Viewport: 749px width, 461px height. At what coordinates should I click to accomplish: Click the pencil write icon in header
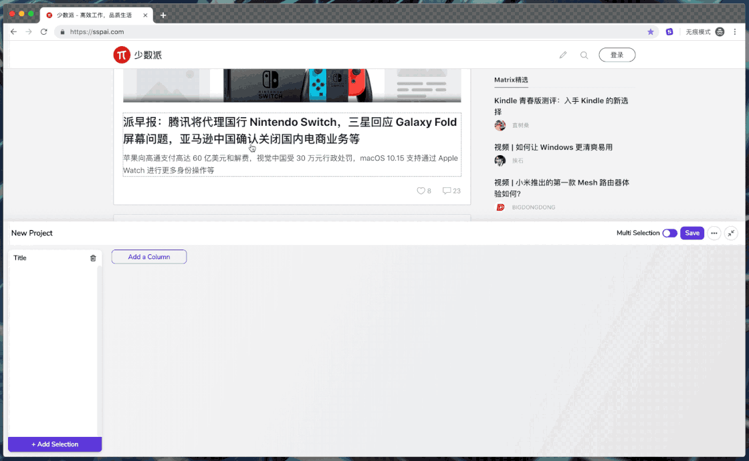(x=563, y=55)
